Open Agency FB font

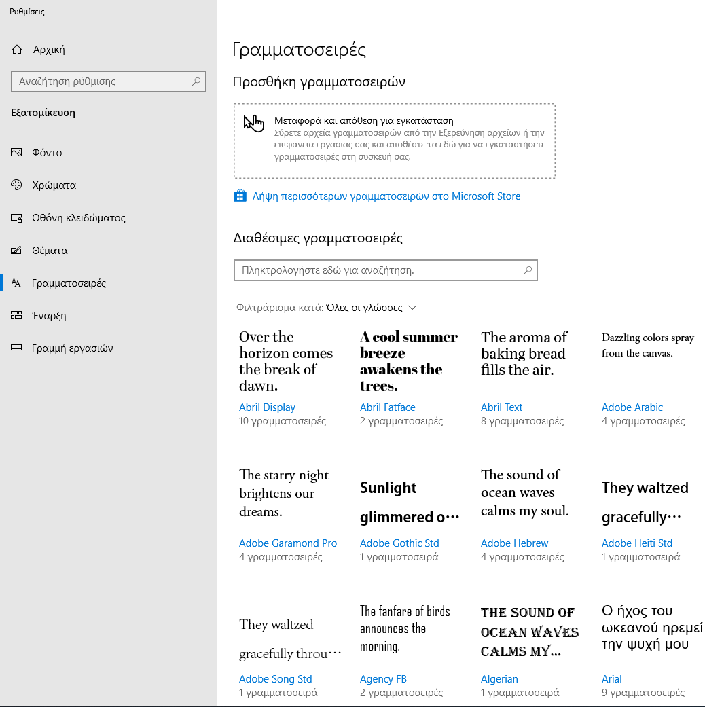pyautogui.click(x=383, y=678)
